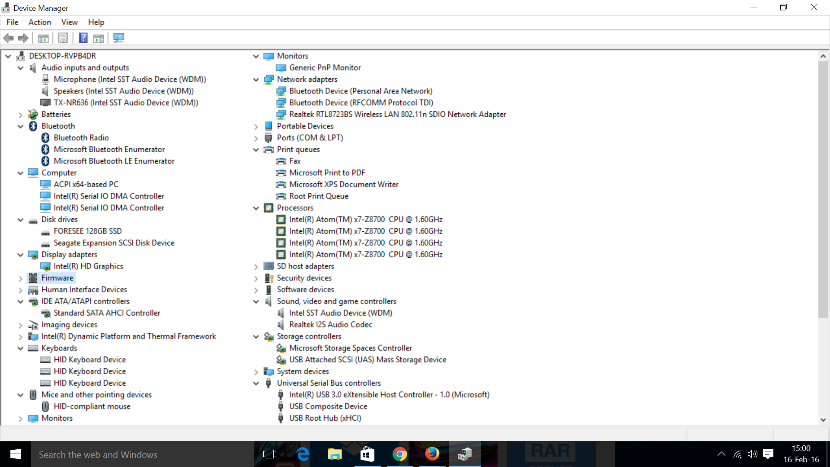
Task: Click the Forward arrow toolbar icon
Action: pyautogui.click(x=23, y=38)
